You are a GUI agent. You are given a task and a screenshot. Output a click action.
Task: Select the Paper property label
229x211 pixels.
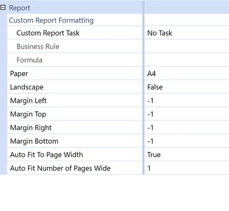point(19,74)
